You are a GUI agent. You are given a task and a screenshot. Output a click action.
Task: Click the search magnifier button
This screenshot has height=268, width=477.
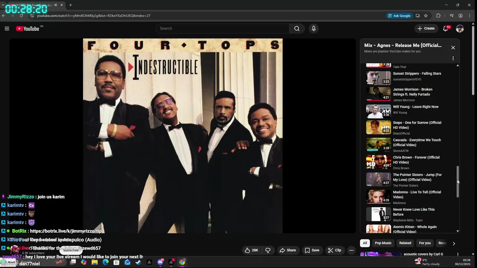click(x=297, y=28)
